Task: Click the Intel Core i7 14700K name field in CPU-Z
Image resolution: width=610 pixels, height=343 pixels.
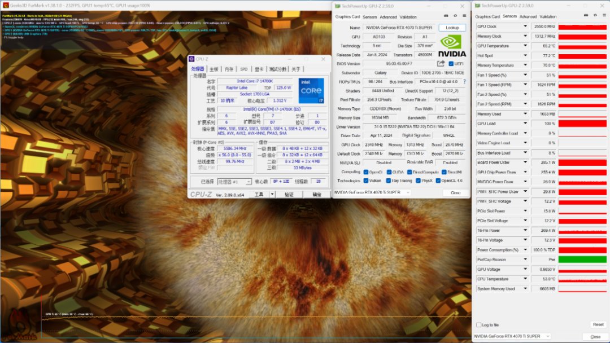Action: coord(255,81)
